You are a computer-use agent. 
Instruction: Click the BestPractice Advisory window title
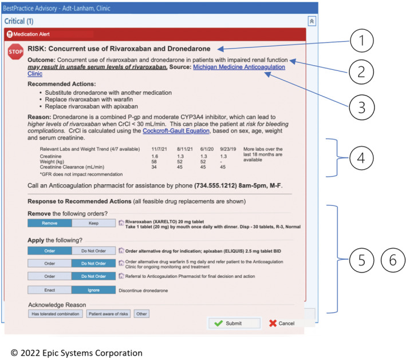(57, 8)
